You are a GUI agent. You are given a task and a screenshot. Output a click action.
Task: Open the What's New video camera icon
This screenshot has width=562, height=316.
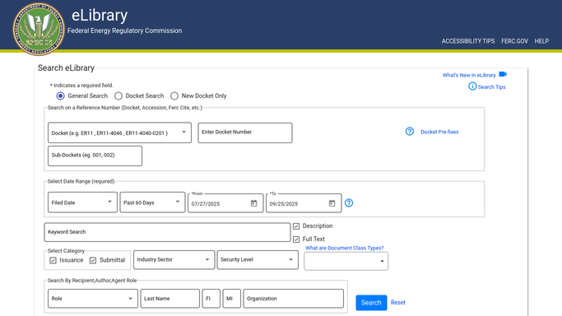pos(503,74)
